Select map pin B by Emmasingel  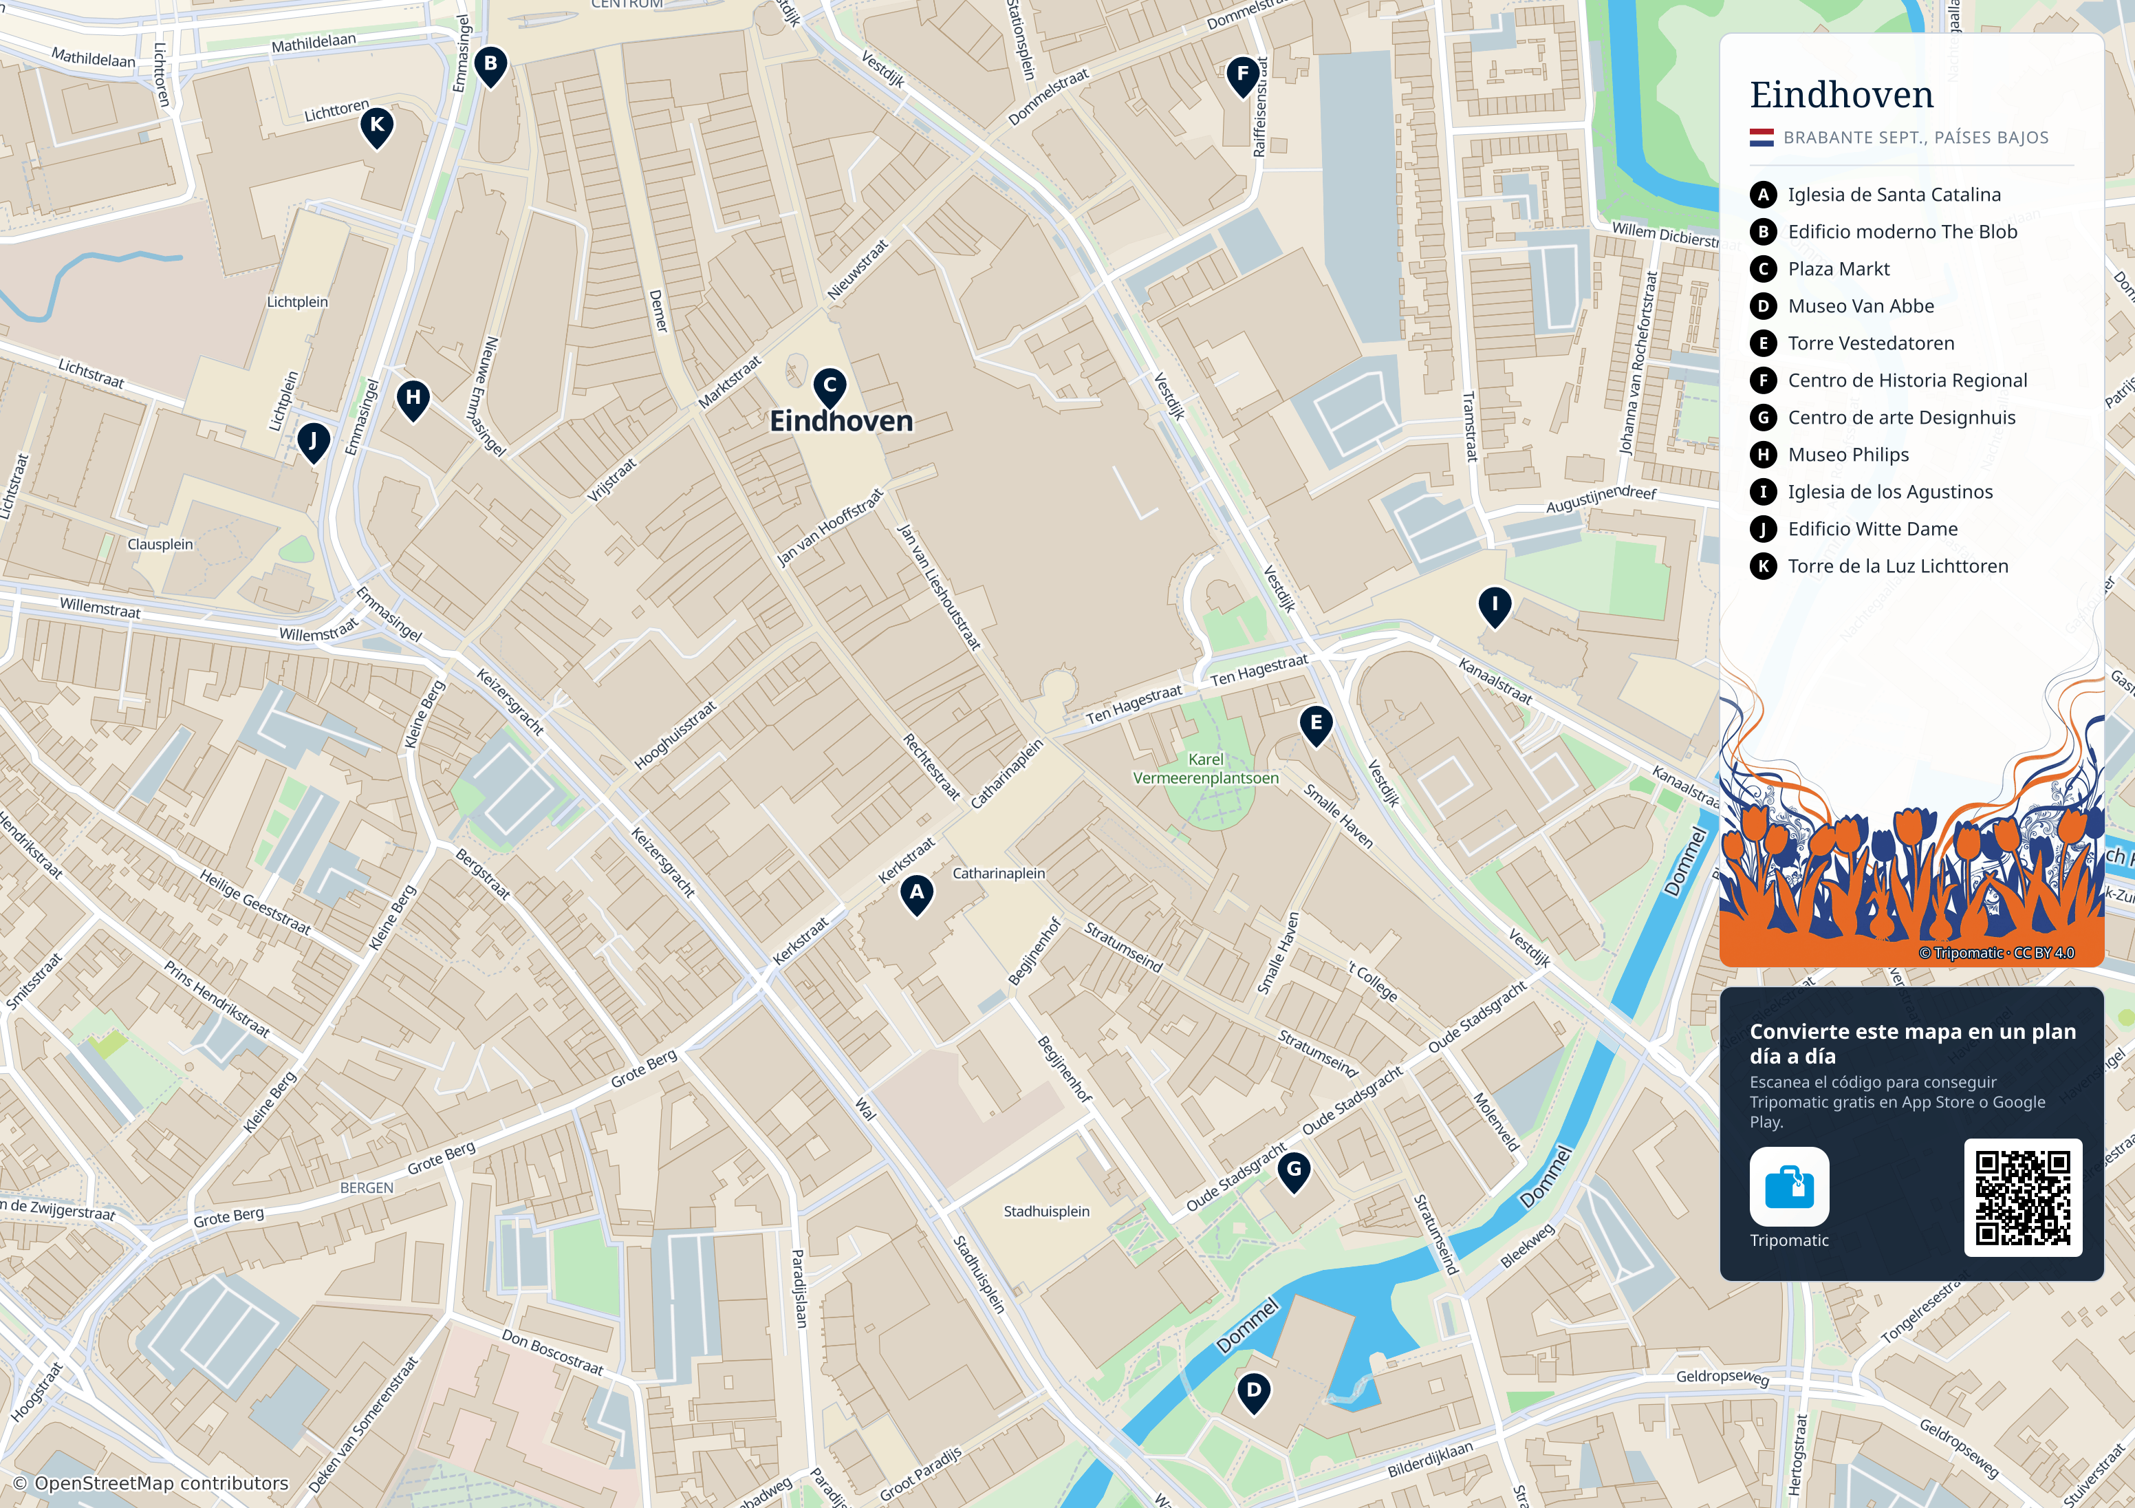click(490, 67)
